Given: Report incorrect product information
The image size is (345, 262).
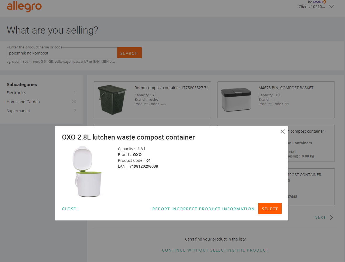Looking at the screenshot, I should [203, 209].
